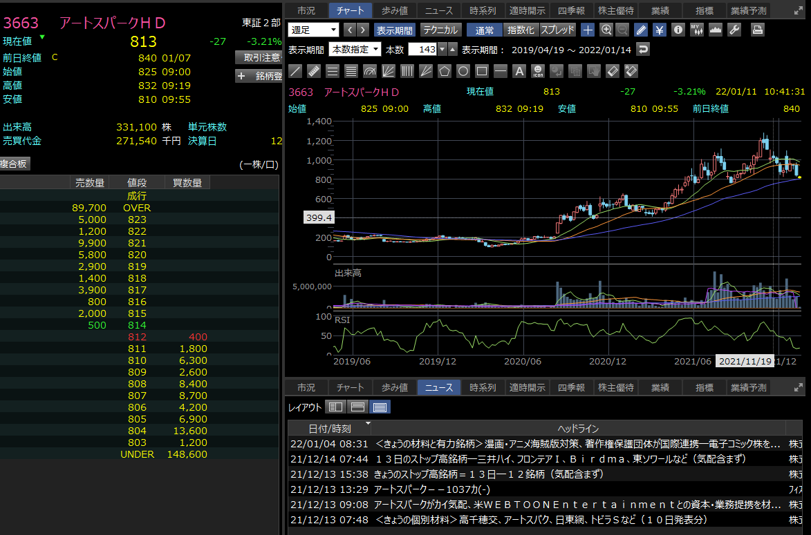Select the pentagon shape drawing tool
The image size is (811, 535).
click(445, 71)
